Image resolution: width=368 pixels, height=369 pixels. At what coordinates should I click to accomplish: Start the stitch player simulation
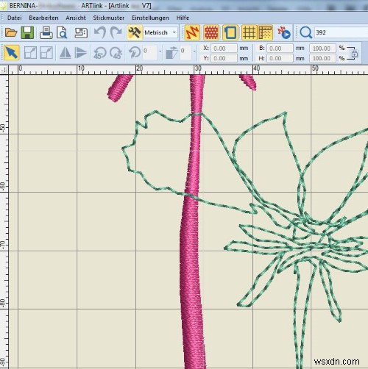tap(284, 32)
